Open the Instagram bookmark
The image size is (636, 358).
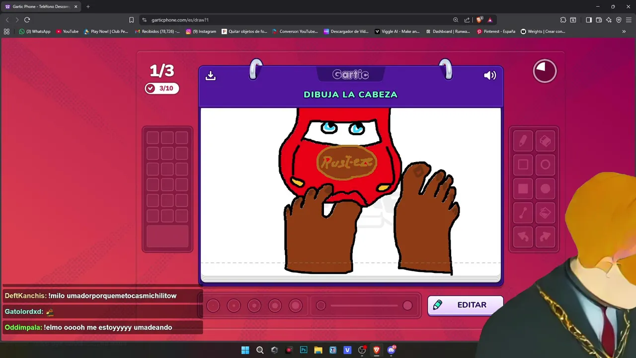coord(201,31)
